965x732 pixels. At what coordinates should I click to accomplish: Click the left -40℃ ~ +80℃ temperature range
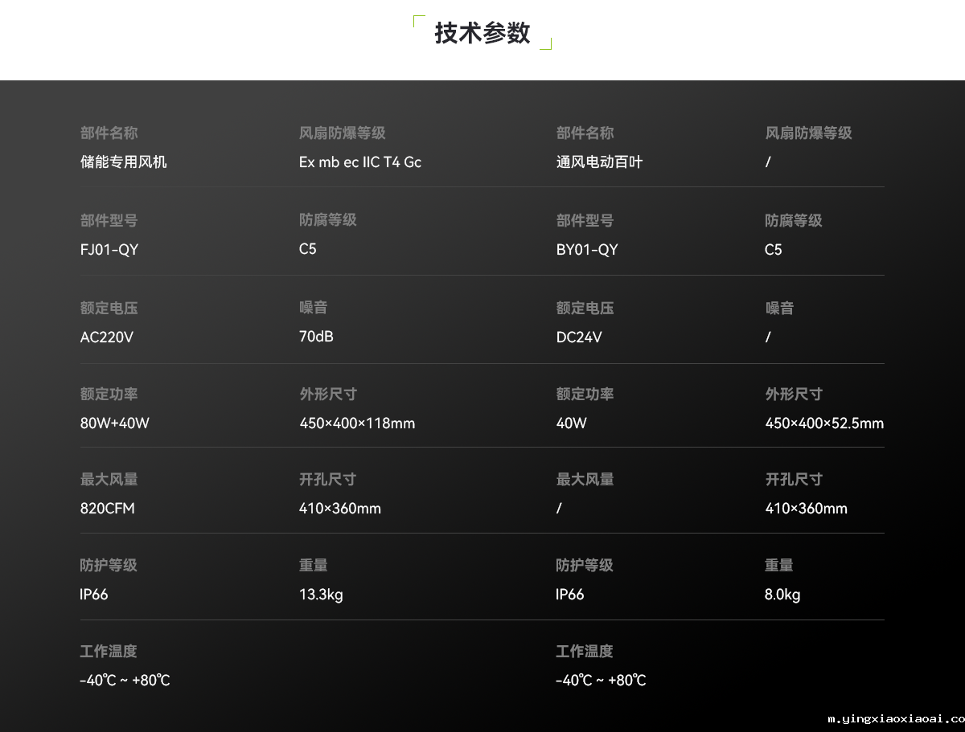click(125, 680)
